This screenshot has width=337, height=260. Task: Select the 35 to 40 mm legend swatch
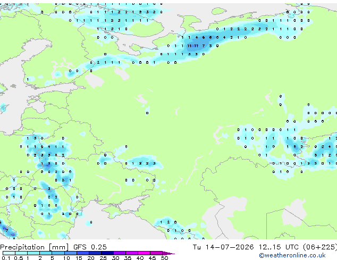coord(132,253)
